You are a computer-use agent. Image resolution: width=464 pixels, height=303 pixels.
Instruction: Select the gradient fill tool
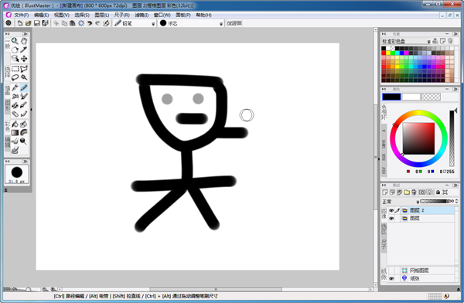click(15, 133)
